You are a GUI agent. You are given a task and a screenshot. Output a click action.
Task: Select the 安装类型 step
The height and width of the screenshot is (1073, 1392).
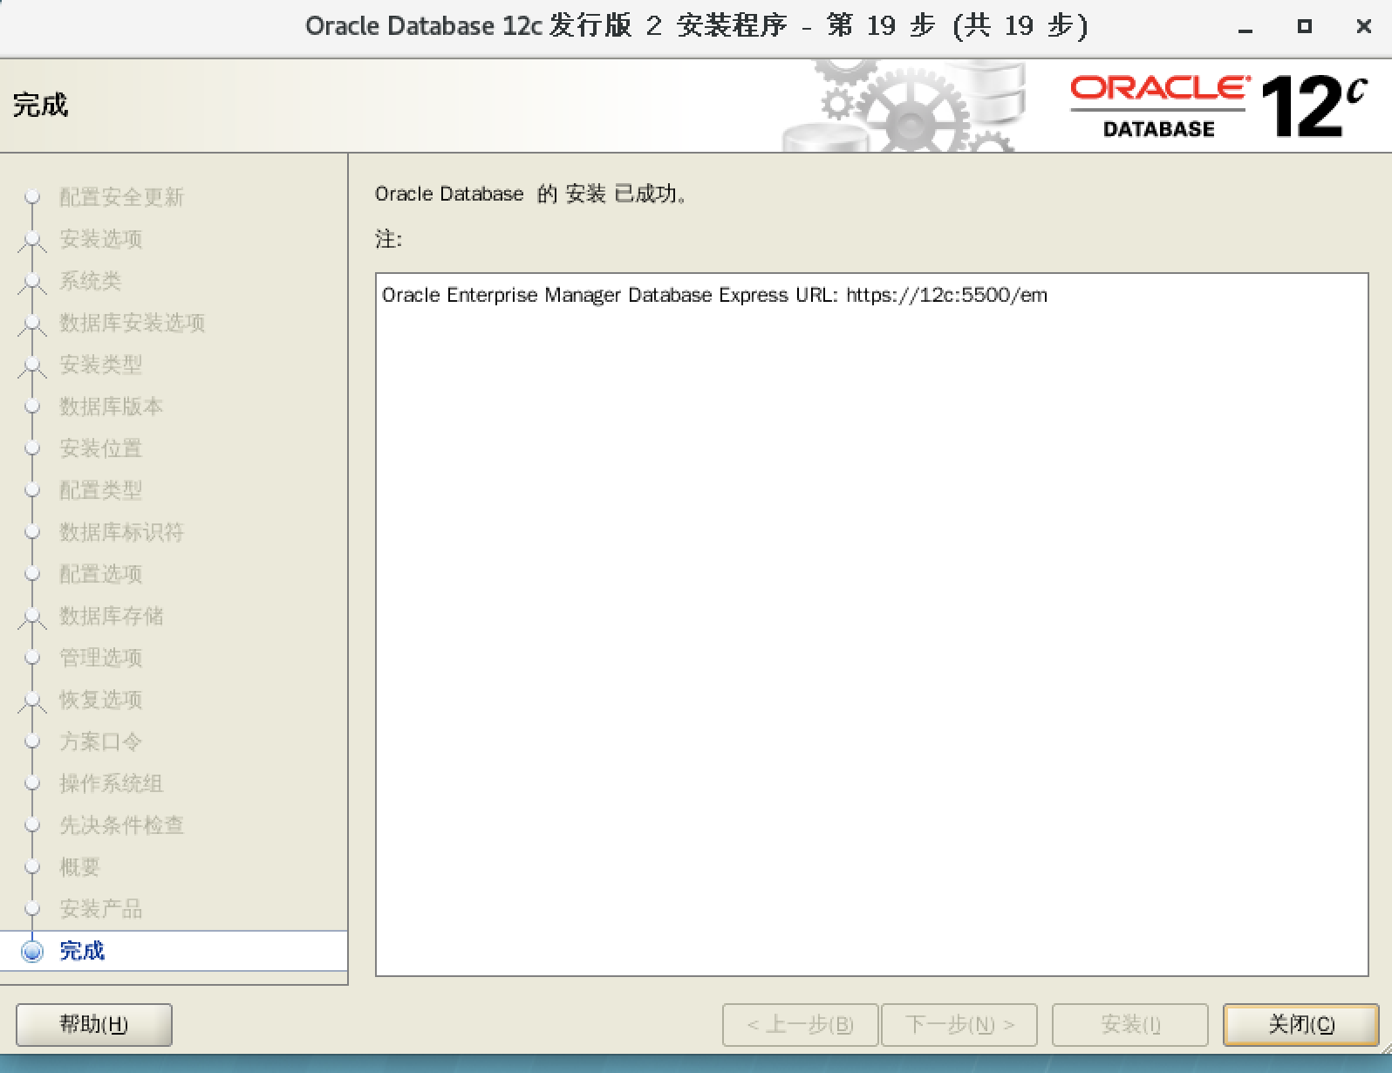click(x=100, y=365)
